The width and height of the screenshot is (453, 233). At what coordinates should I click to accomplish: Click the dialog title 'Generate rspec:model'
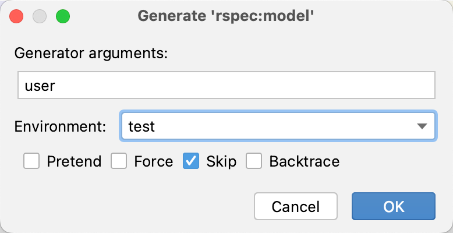coord(226,16)
